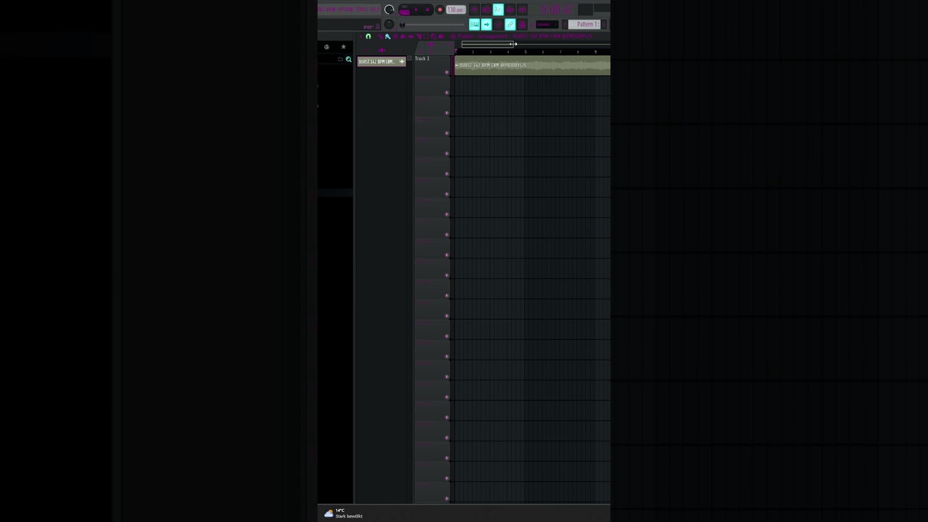
Task: Select the Slice tool in playlist toolbar
Action: [x=418, y=36]
